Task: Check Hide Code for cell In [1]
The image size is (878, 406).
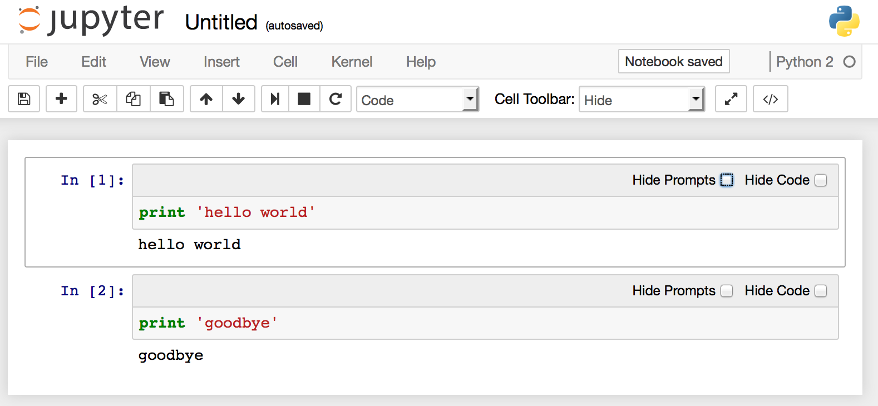Action: tap(821, 180)
